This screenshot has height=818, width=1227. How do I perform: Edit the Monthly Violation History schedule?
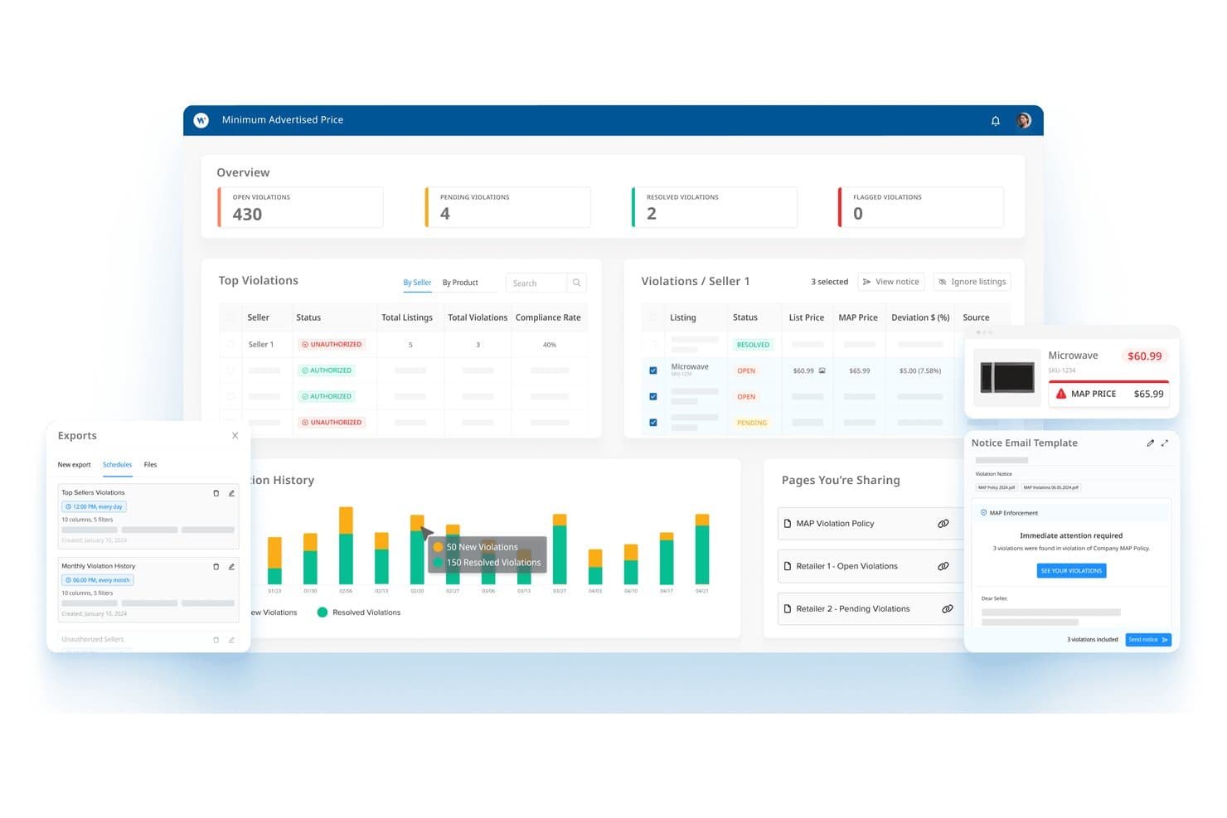click(x=231, y=567)
